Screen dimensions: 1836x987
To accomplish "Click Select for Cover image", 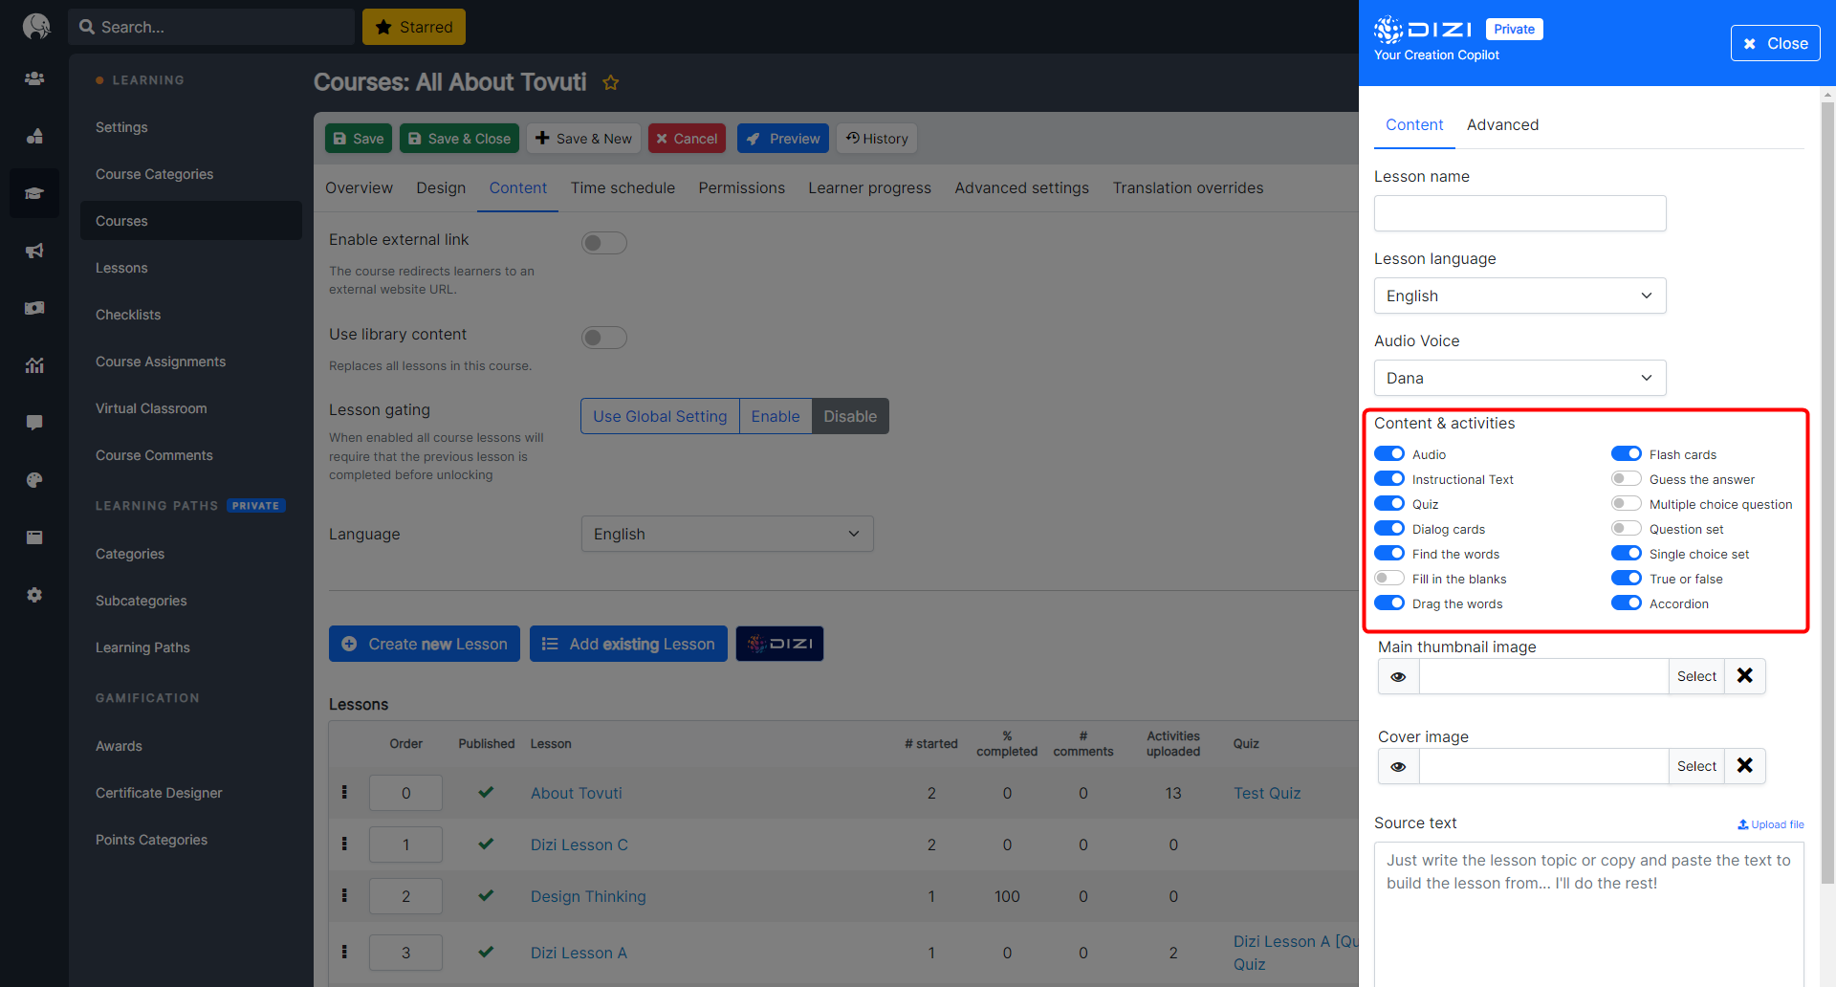I will click(x=1696, y=766).
